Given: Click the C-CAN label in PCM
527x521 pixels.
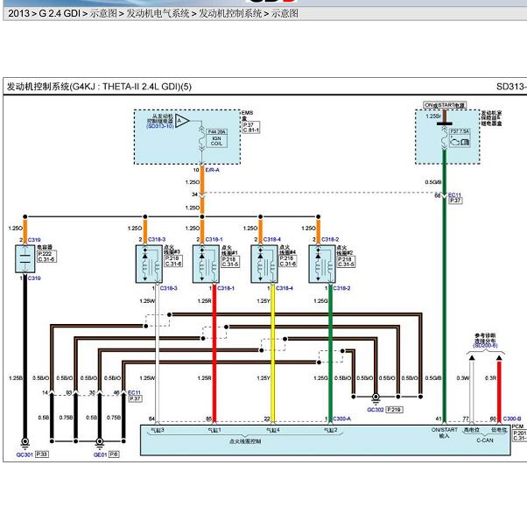Looking at the screenshot, I should click(x=485, y=440).
